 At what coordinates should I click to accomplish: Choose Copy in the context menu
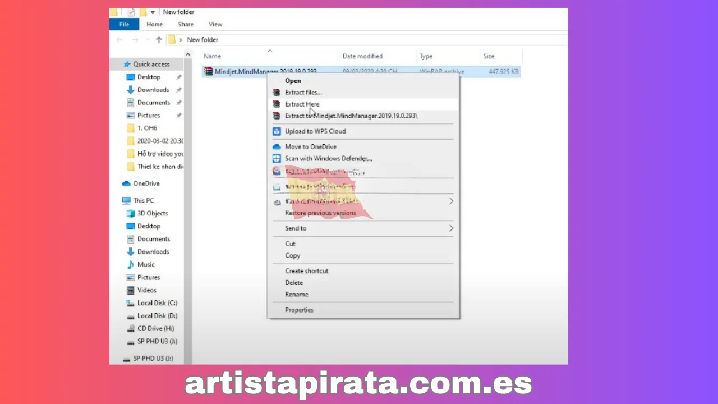click(x=292, y=256)
